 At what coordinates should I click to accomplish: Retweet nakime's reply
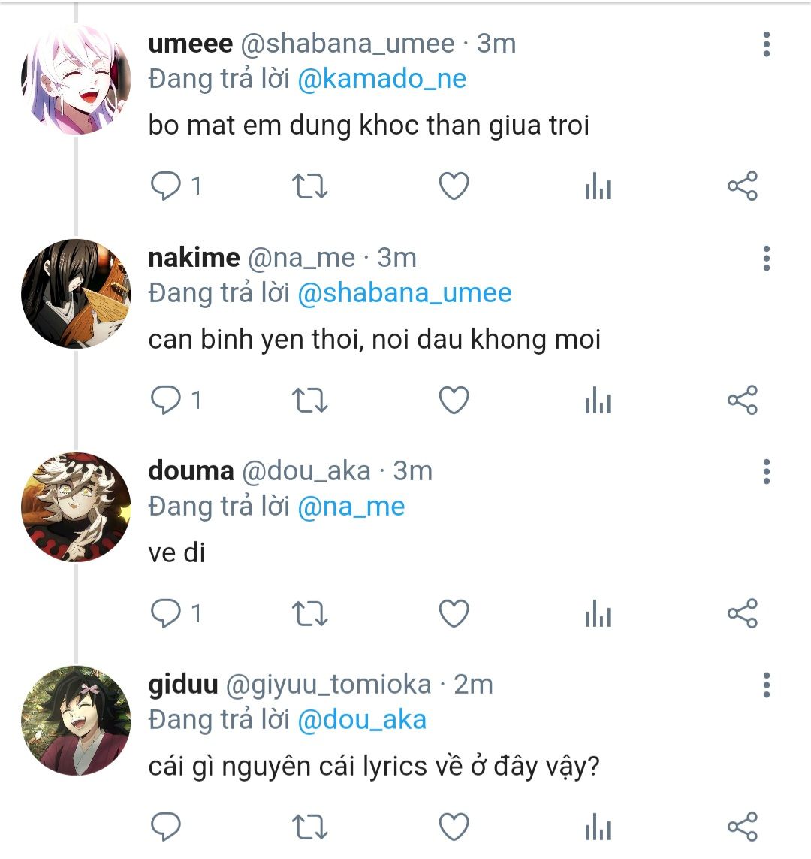tap(309, 400)
